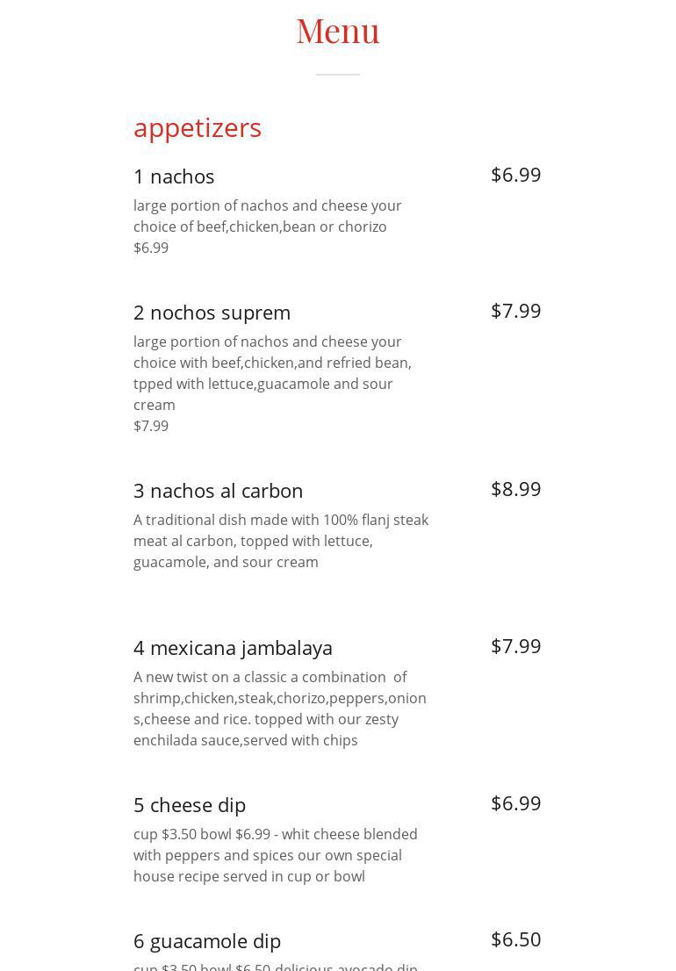This screenshot has height=971, width=676.
Task: Click the cheese dip cup and bowl description
Action: 275,855
